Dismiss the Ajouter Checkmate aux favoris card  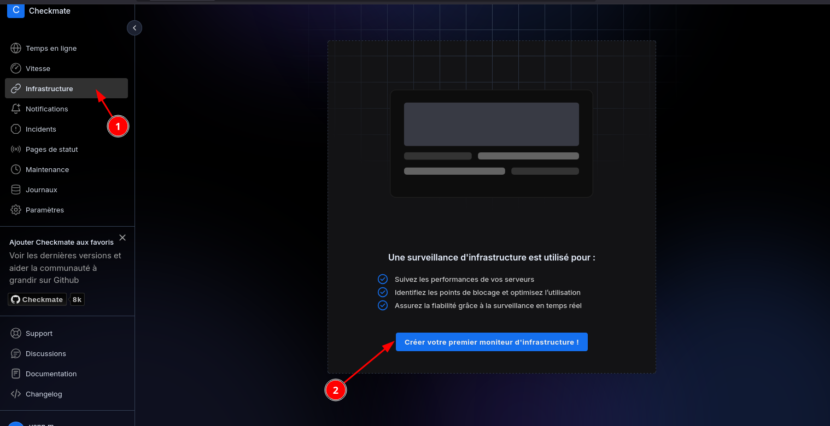point(122,238)
